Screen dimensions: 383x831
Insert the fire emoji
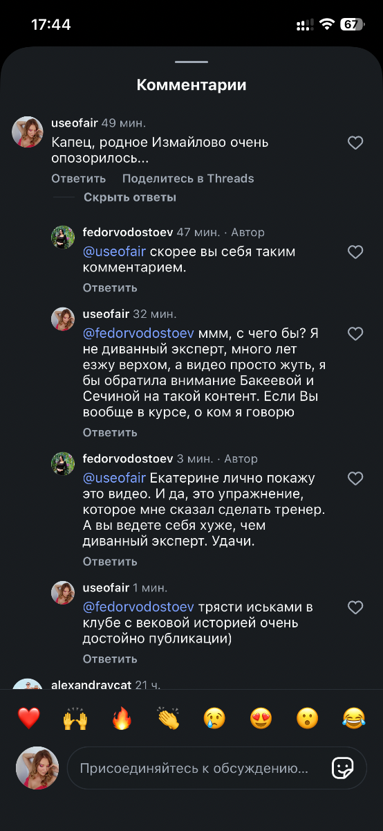(x=122, y=718)
